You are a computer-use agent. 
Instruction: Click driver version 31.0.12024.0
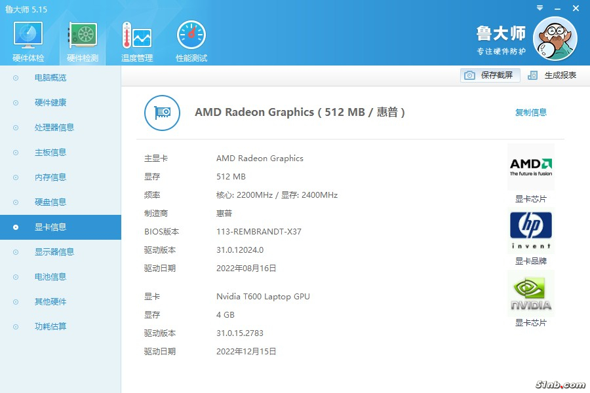coord(240,250)
